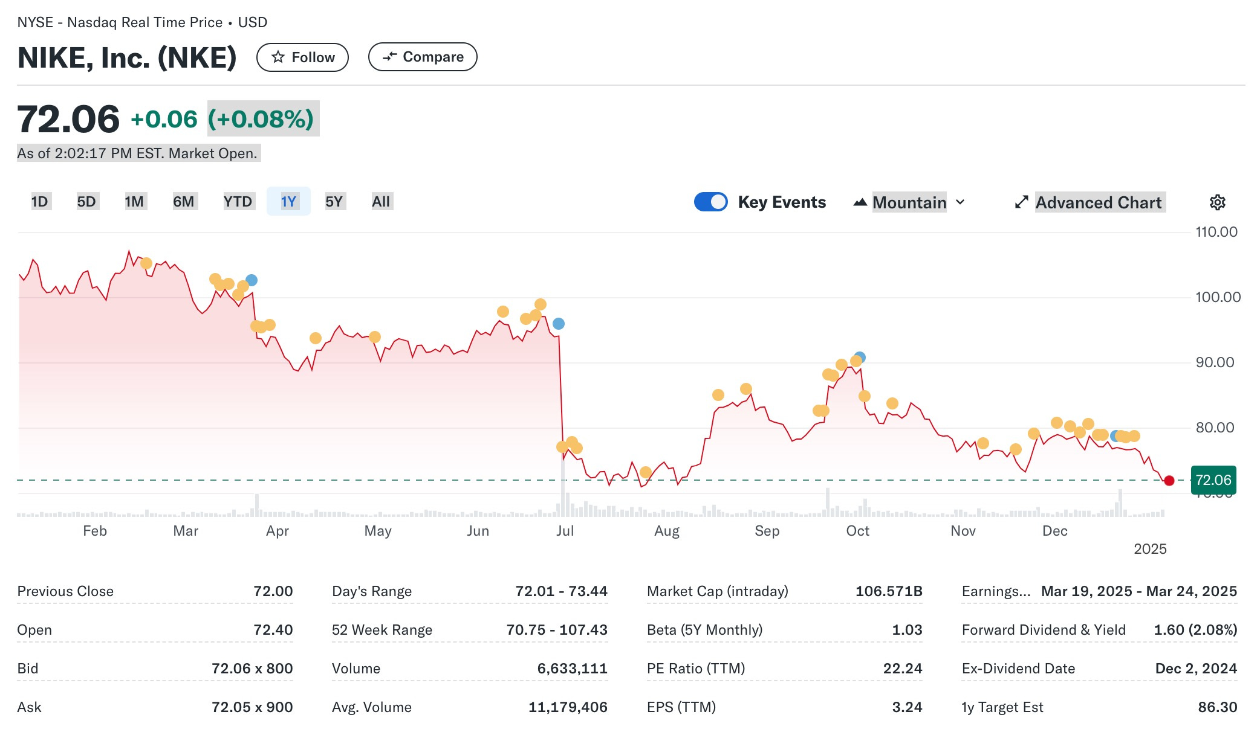Select the YTD range tab
1260x738 pixels.
coord(238,202)
